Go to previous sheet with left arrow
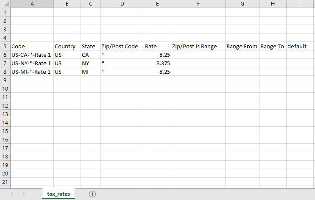 click(x=12, y=194)
